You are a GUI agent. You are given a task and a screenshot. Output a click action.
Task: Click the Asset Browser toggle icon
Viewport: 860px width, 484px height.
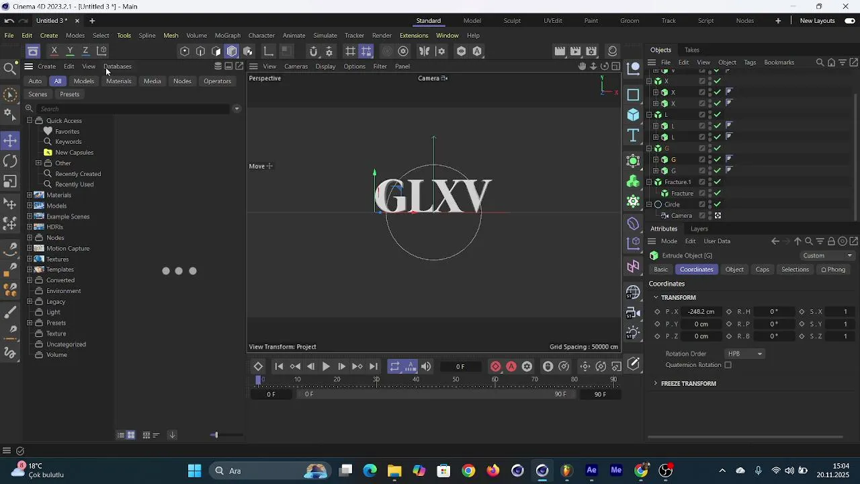(x=32, y=51)
